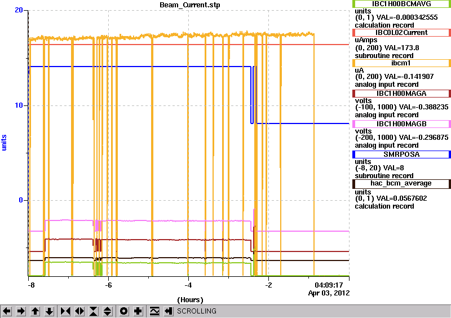Click the x-axis label -8

[31, 285]
